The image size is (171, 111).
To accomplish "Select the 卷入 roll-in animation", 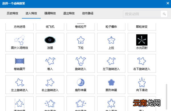I will (x=50, y=63).
